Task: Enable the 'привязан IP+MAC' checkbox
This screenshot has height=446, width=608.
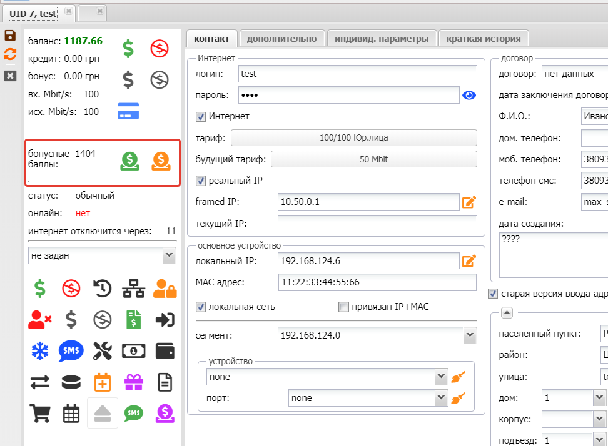Action: 343,307
